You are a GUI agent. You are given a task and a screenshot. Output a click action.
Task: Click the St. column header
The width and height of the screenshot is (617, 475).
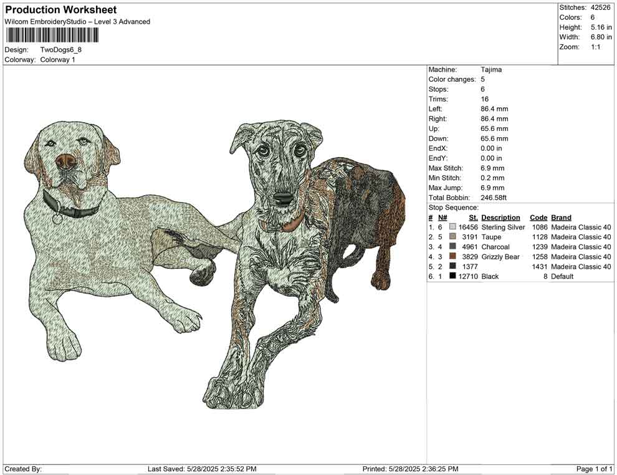coord(474,218)
